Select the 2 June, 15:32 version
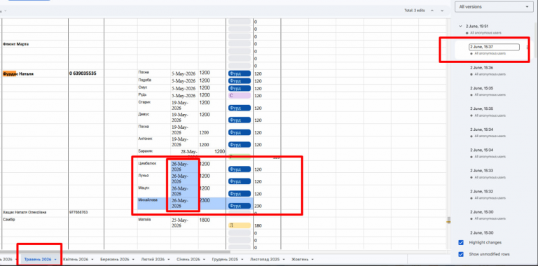This screenshot has width=538, height=266. click(x=481, y=191)
